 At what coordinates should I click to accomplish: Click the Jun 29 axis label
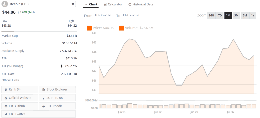pos(194,112)
